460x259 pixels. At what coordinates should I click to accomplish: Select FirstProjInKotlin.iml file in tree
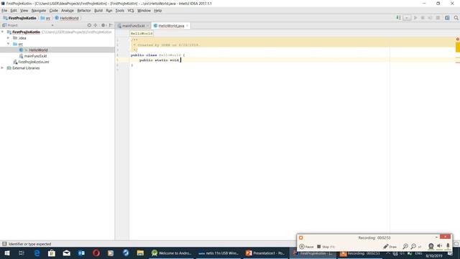tap(34, 62)
